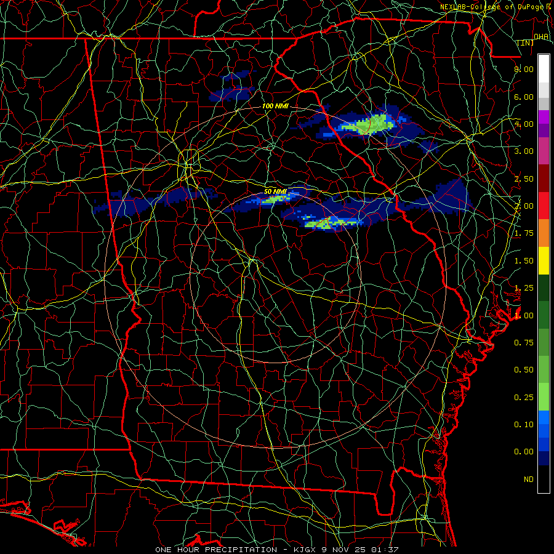Image resolution: width=554 pixels, height=554 pixels.
Task: Click the 1.50 legend value
Action: pyautogui.click(x=524, y=261)
